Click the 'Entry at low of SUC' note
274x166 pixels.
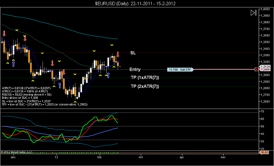20,97
